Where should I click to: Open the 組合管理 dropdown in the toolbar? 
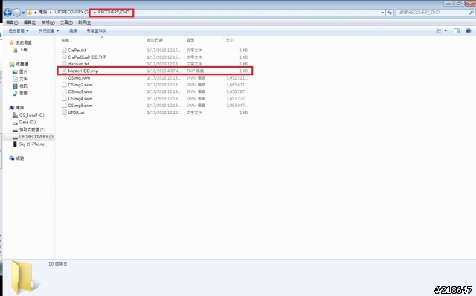click(19, 31)
